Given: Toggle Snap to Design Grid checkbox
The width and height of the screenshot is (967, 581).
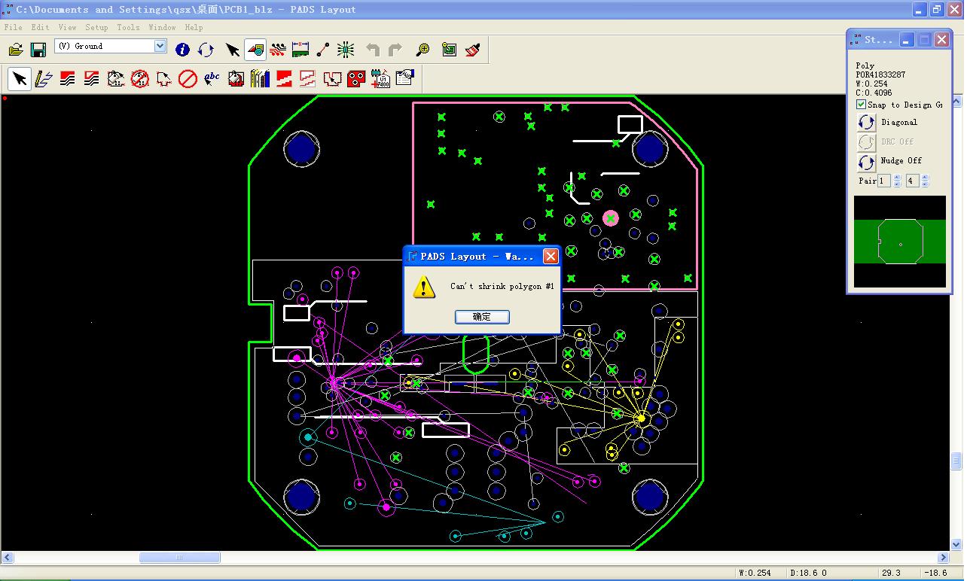Looking at the screenshot, I should click(862, 105).
